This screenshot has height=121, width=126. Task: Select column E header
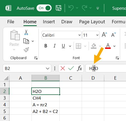tap(115, 78)
